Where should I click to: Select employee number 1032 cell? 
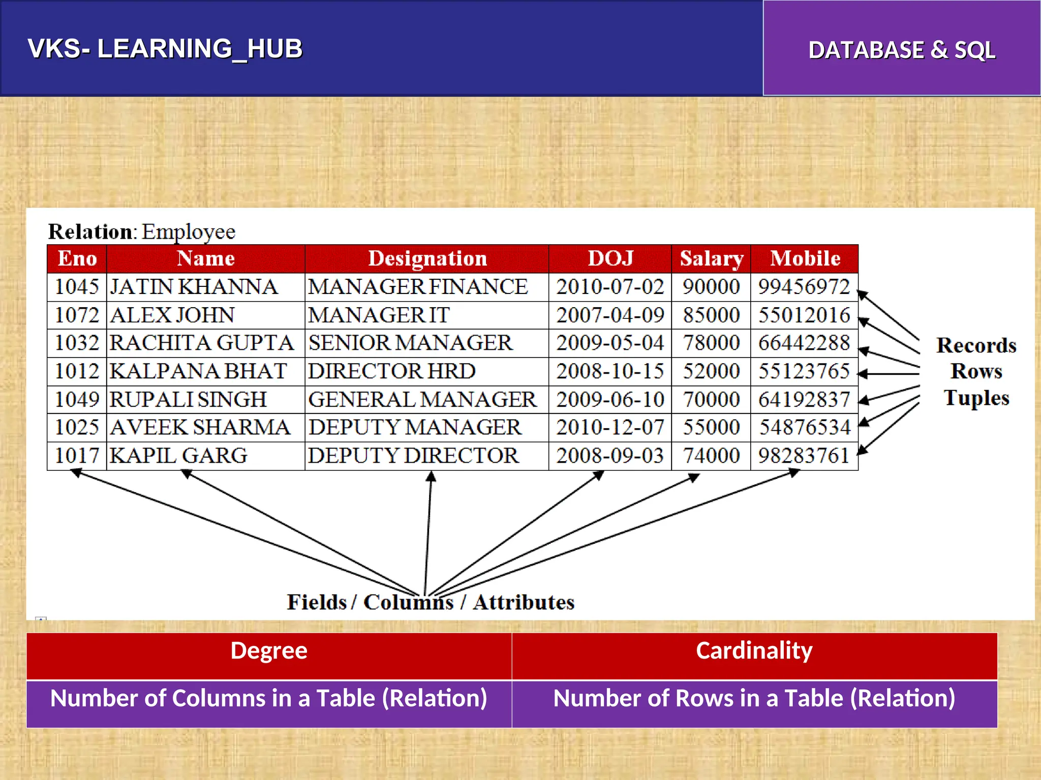click(x=77, y=343)
